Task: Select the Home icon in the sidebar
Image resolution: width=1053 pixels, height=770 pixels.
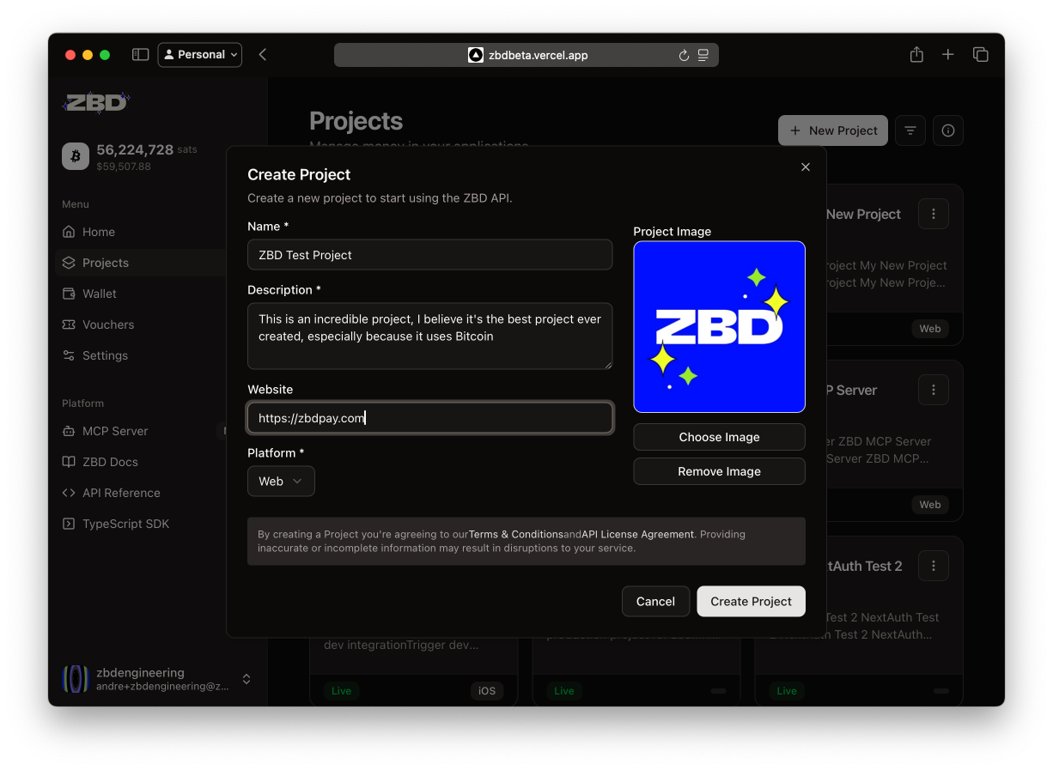Action: pyautogui.click(x=70, y=232)
